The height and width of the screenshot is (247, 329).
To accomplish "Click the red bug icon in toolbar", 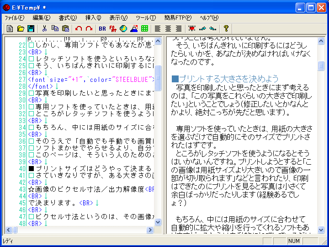I will 192,28.
